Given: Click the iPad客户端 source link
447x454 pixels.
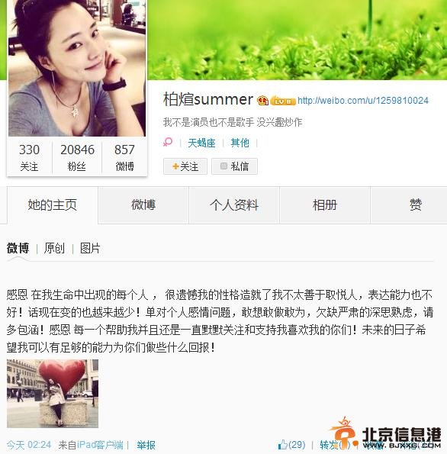Looking at the screenshot, I should 100,445.
